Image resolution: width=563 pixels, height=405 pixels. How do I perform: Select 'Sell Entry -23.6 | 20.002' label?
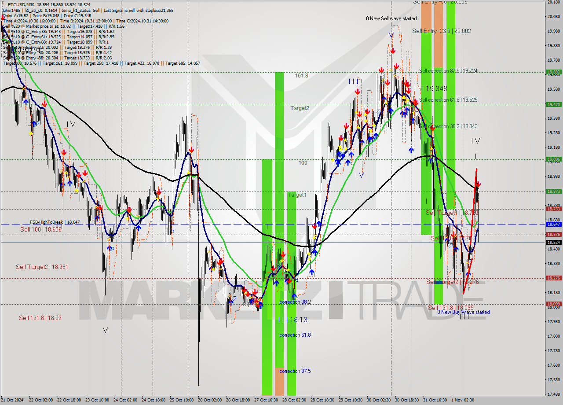pyautogui.click(x=442, y=31)
